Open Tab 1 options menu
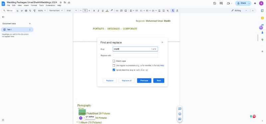The height and width of the screenshot is (124, 266). click(x=30, y=30)
